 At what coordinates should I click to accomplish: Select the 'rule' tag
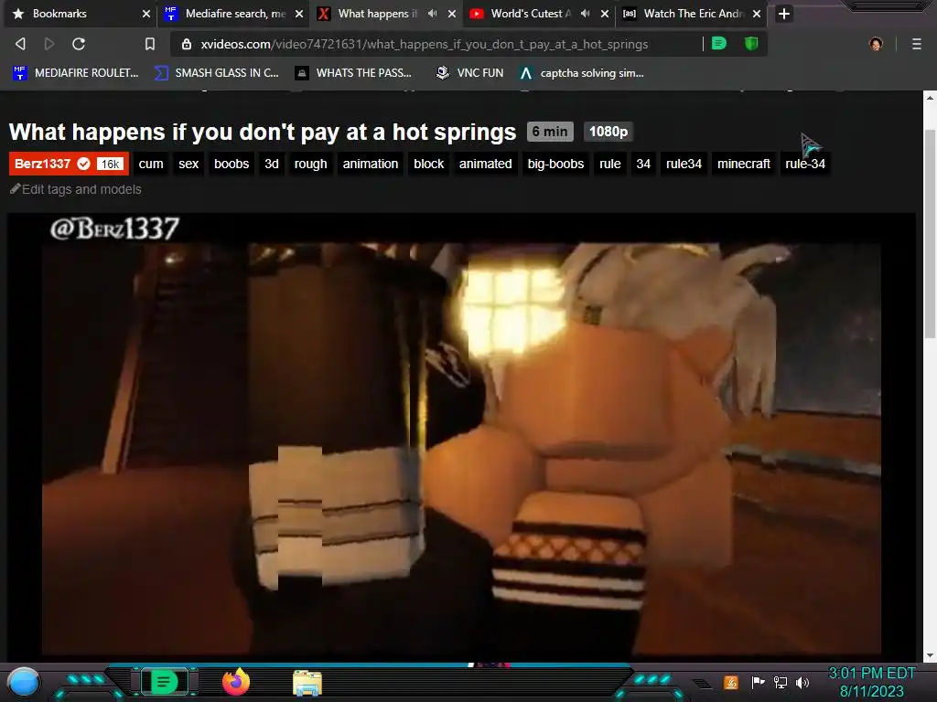point(609,164)
